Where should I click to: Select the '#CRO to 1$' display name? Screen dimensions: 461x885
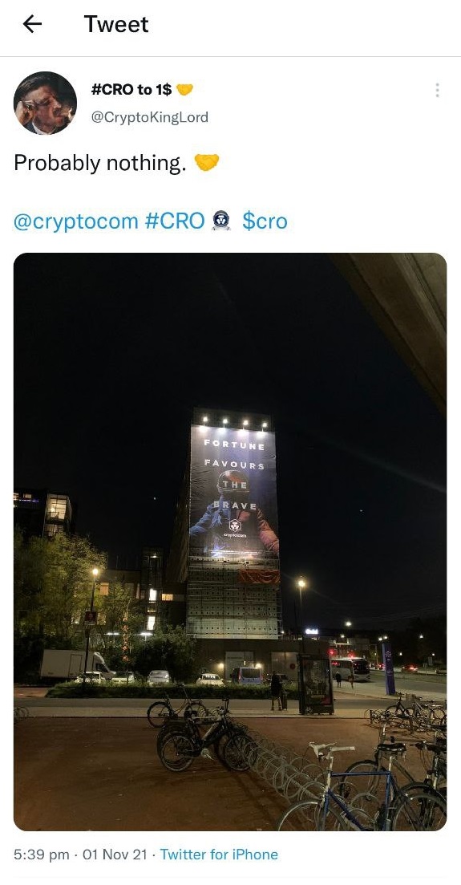click(x=131, y=89)
